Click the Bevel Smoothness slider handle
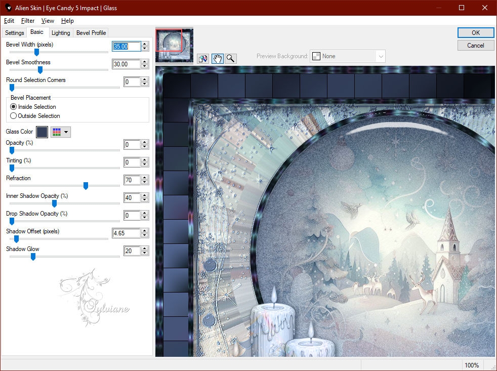497x371 pixels. pyautogui.click(x=40, y=70)
